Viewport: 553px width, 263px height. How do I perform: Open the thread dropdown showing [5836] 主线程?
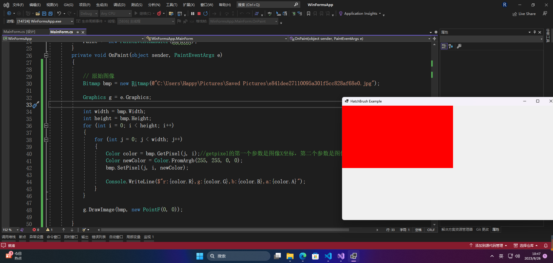(x=146, y=21)
